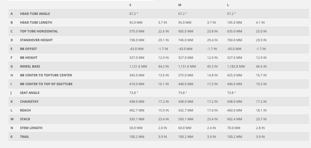Click the Head Tube Length row label

click(36, 23)
